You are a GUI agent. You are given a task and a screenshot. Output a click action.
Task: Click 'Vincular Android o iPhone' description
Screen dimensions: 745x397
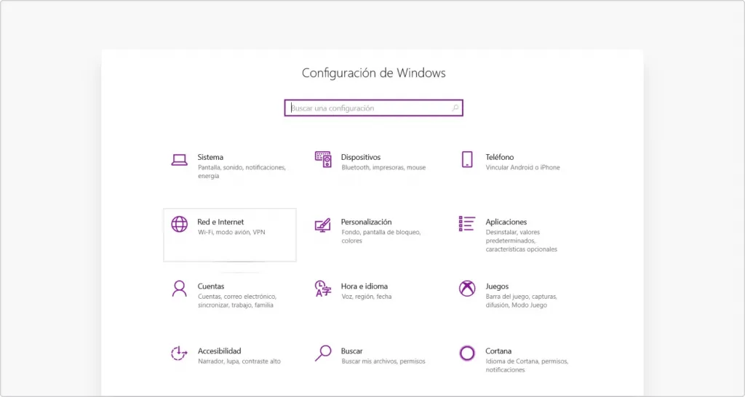tap(522, 168)
